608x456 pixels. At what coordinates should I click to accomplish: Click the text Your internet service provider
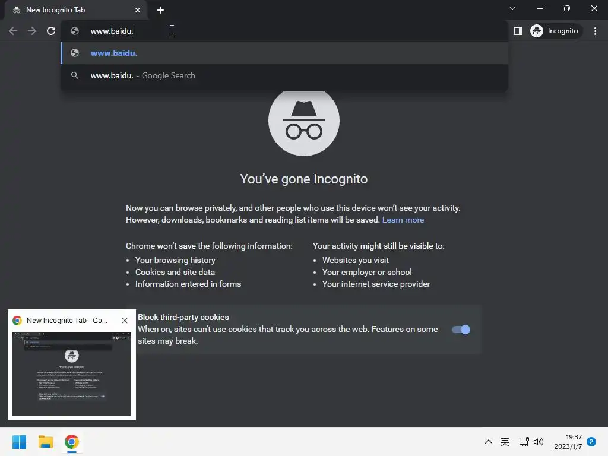pyautogui.click(x=376, y=284)
